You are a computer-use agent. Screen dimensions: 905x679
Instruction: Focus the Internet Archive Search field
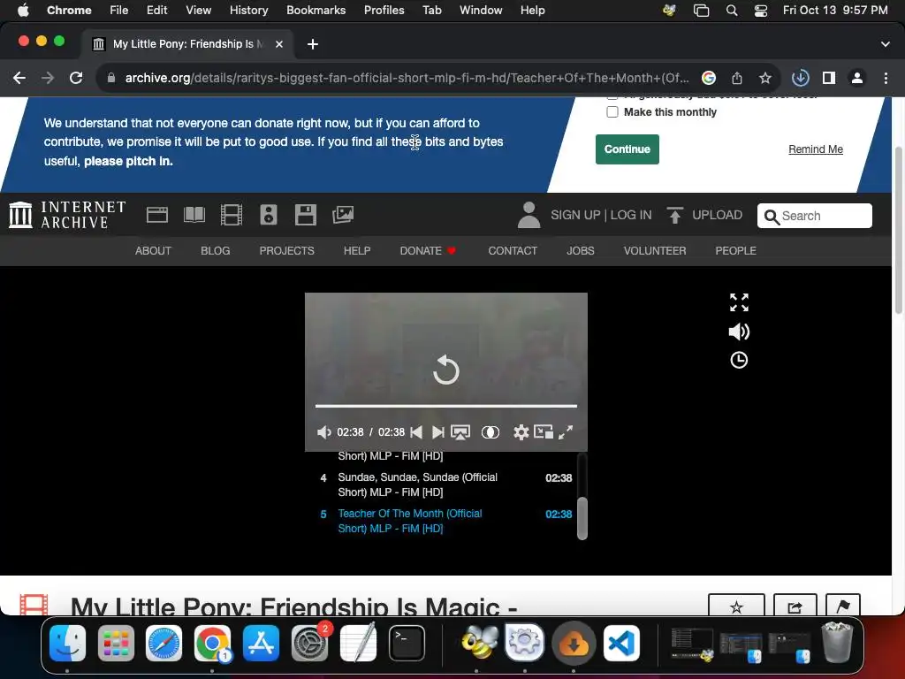click(x=814, y=216)
